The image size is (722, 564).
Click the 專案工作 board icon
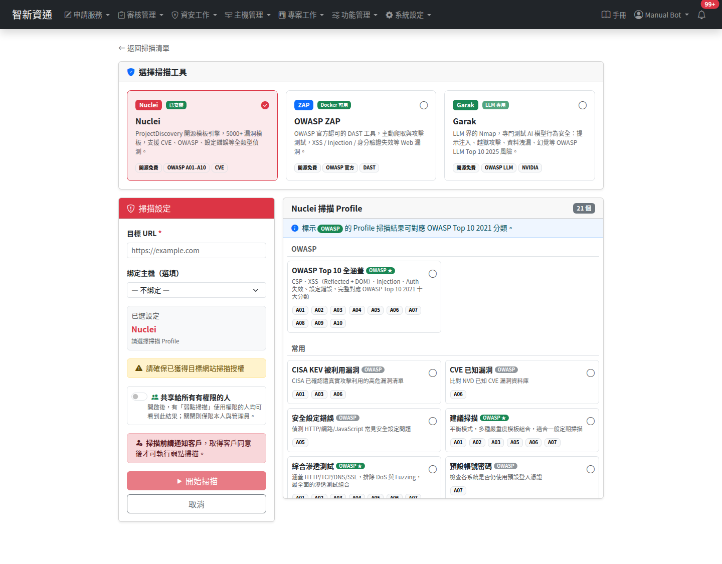click(282, 15)
